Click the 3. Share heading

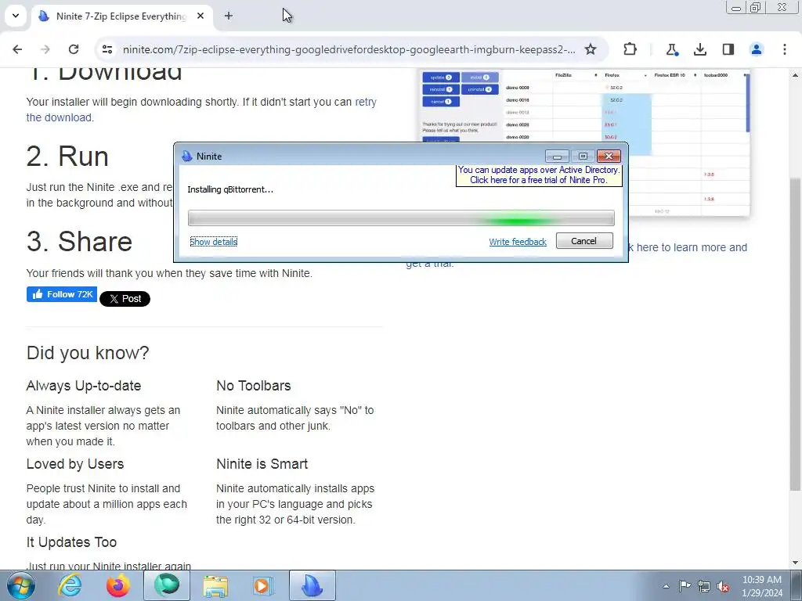[x=79, y=241]
